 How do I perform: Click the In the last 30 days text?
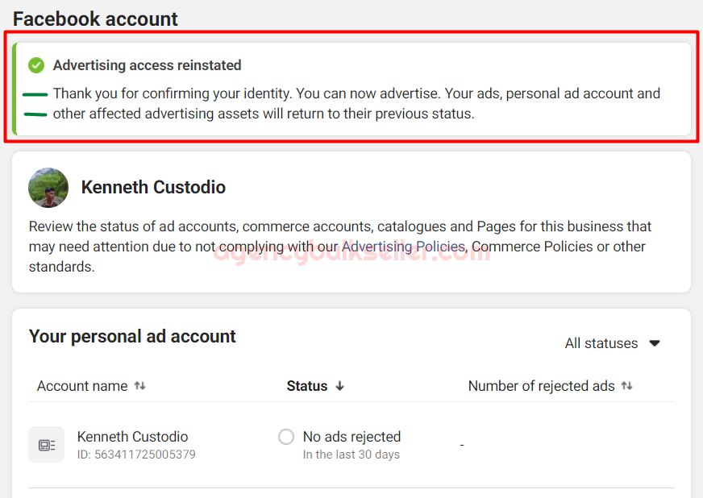pyautogui.click(x=351, y=454)
